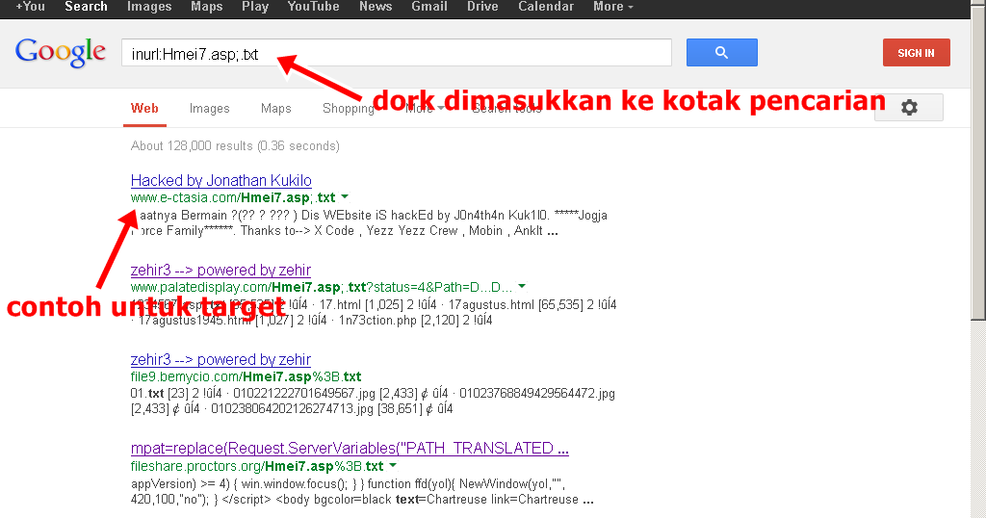Open Gmail in the top bar
The image size is (986, 518).
tap(429, 7)
